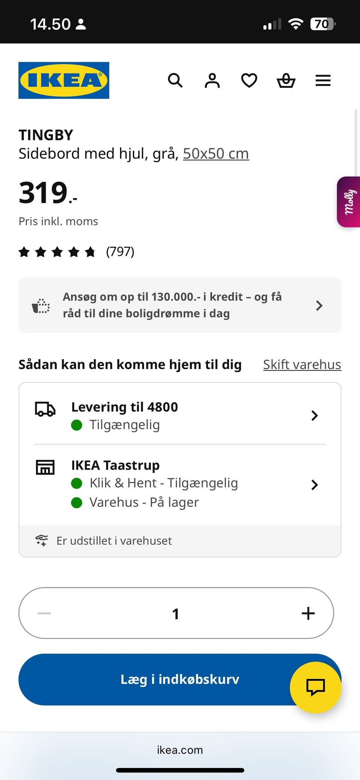The image size is (360, 780).
Task: Open the Molly side tab
Action: [x=349, y=202]
